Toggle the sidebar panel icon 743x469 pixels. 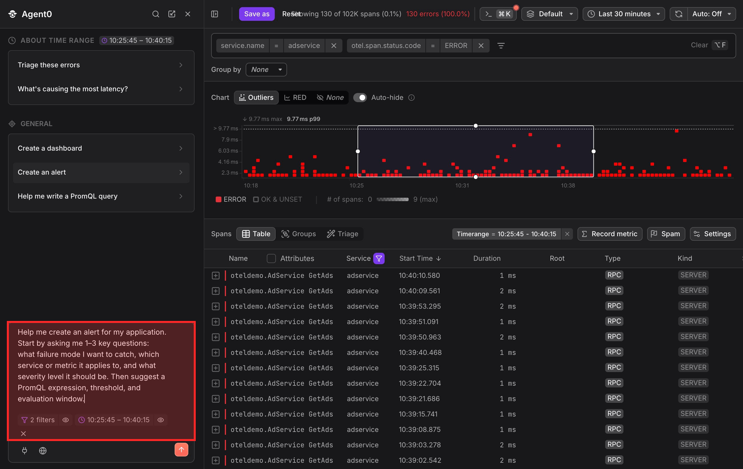click(215, 14)
